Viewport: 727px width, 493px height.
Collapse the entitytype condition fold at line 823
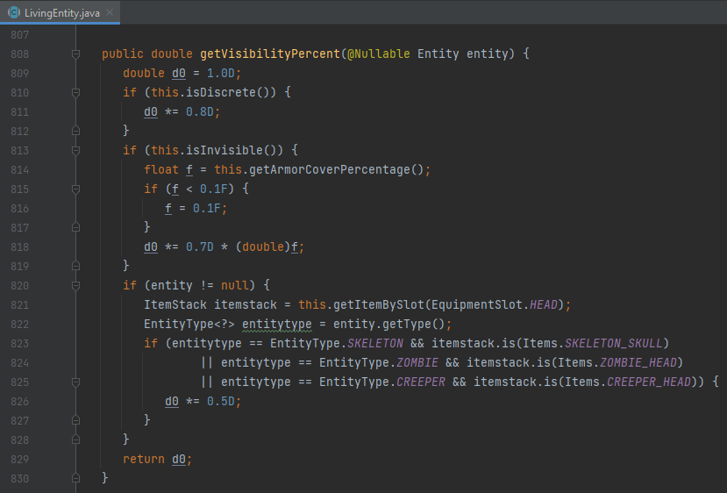(x=75, y=343)
